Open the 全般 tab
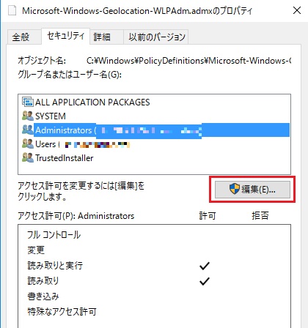This screenshot has height=328, width=308. pos(21,37)
